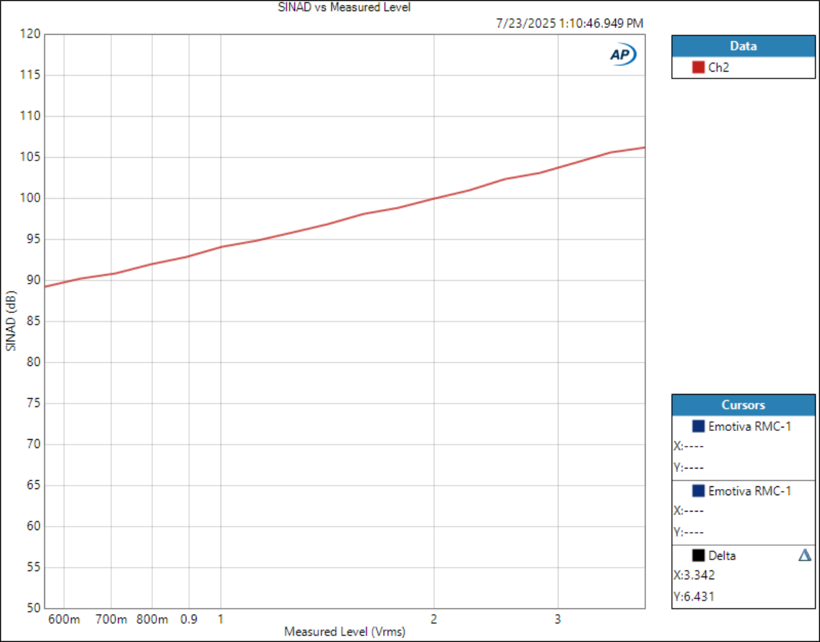This screenshot has height=642, width=820.
Task: Click the 50 Y-axis tick label
Action: (34, 608)
